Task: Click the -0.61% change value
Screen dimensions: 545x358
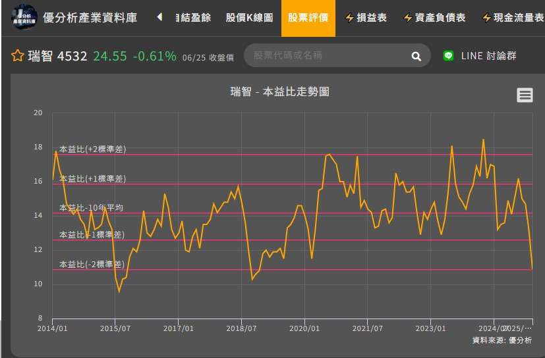Action: pyautogui.click(x=155, y=56)
